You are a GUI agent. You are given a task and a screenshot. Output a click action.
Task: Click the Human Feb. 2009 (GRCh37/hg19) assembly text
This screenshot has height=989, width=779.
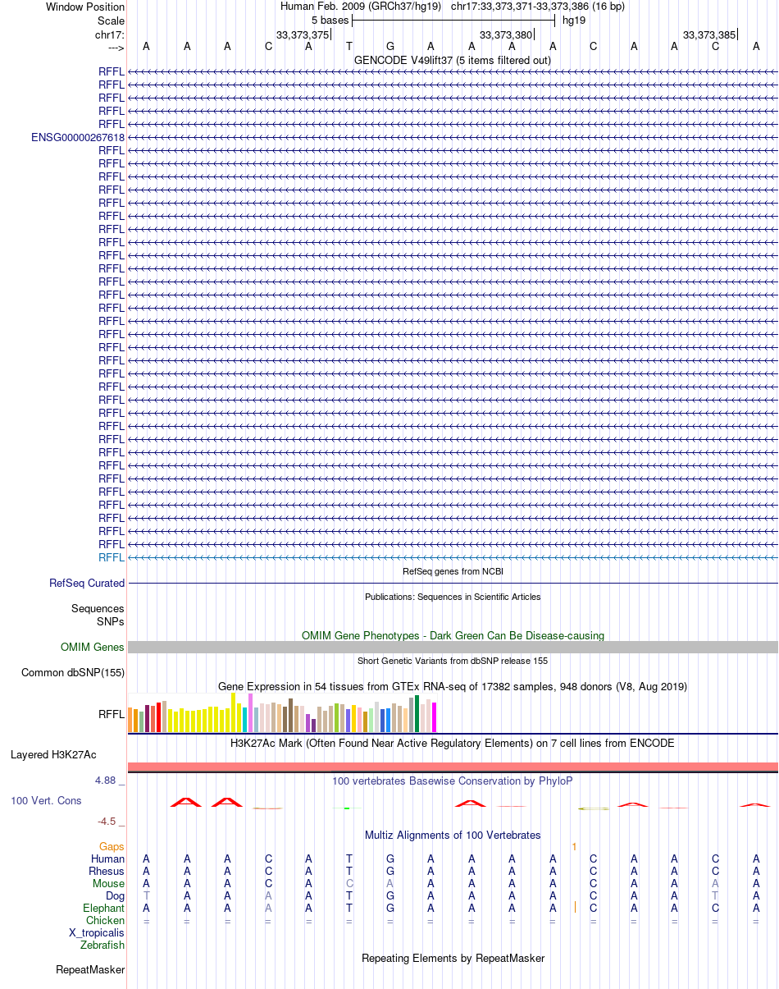click(361, 7)
